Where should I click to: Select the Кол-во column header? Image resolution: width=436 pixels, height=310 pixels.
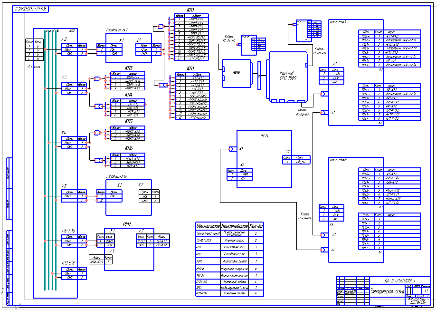point(256,226)
